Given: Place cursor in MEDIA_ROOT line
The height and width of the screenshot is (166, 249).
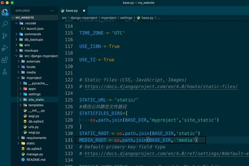Looking at the screenshot, I should (x=138, y=140).
